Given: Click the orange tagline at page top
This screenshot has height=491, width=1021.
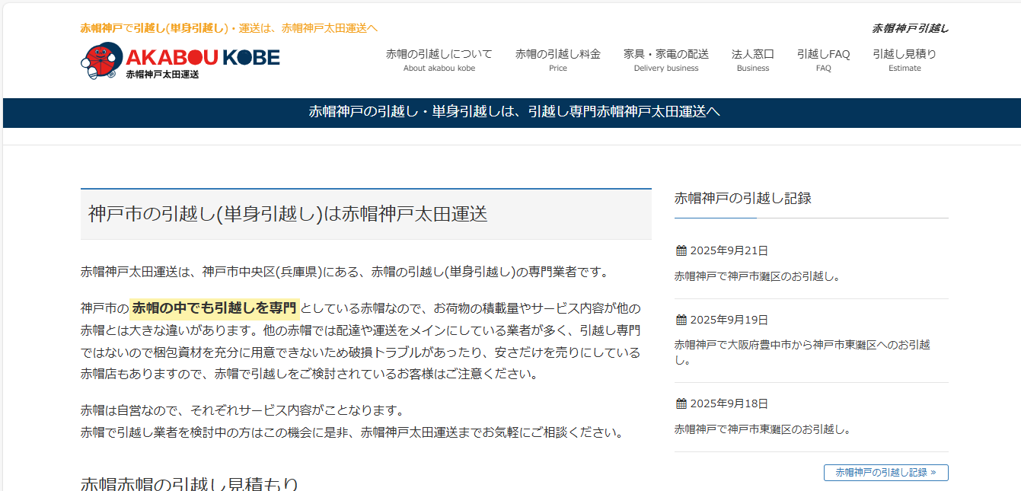Looking at the screenshot, I should [228, 28].
